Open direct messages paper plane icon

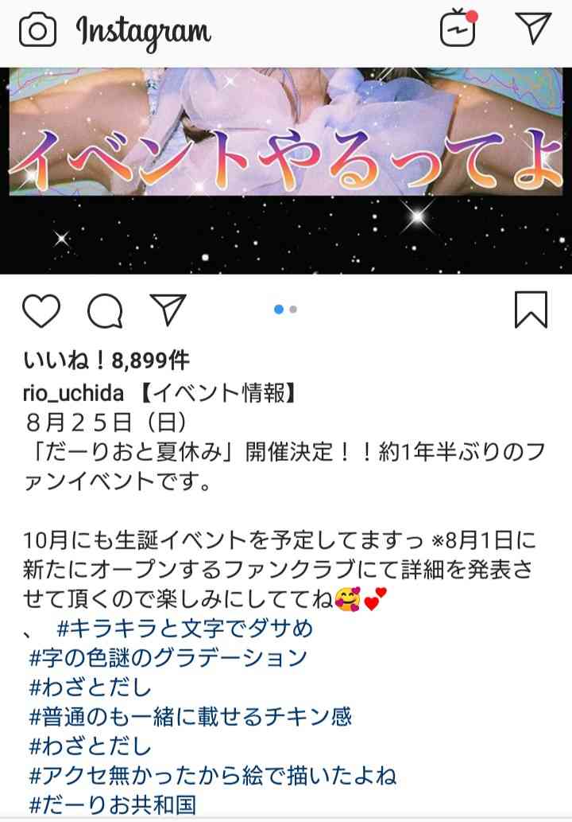point(533,27)
